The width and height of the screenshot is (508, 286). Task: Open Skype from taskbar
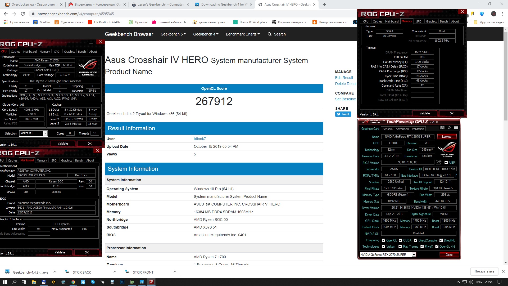[93, 282]
